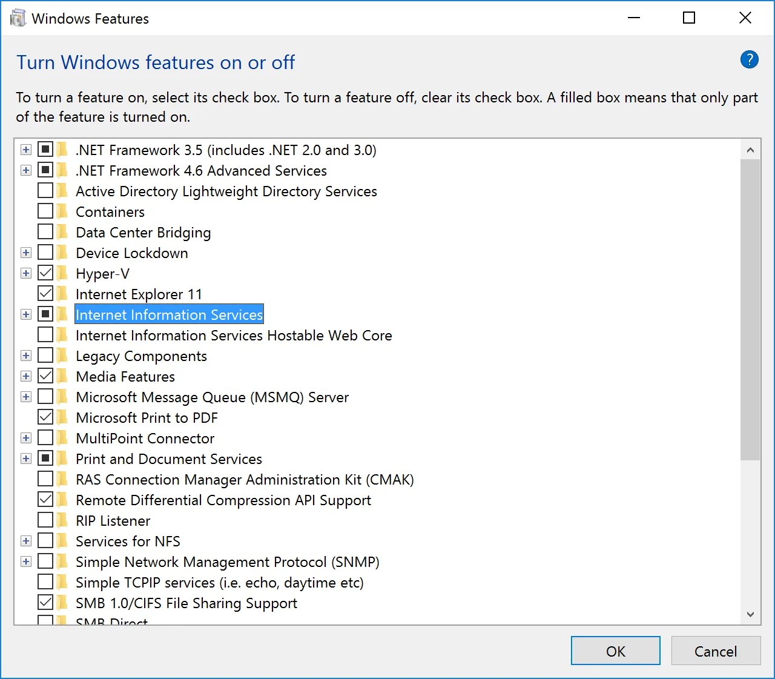Image resolution: width=775 pixels, height=679 pixels.
Task: Click the scrollbar up arrow
Action: [x=750, y=150]
